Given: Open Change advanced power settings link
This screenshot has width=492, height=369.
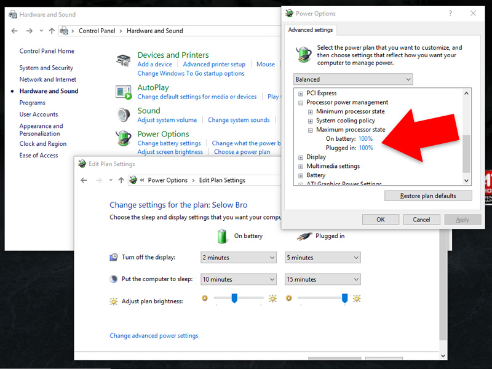Looking at the screenshot, I should tap(154, 335).
